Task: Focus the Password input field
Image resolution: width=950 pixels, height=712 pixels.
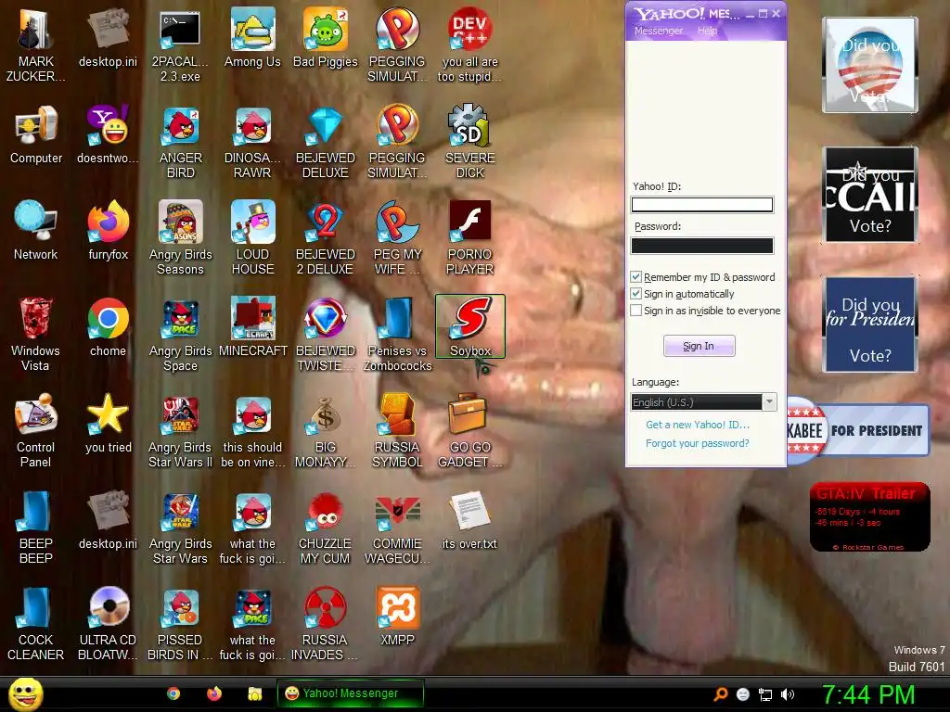Action: pyautogui.click(x=702, y=245)
